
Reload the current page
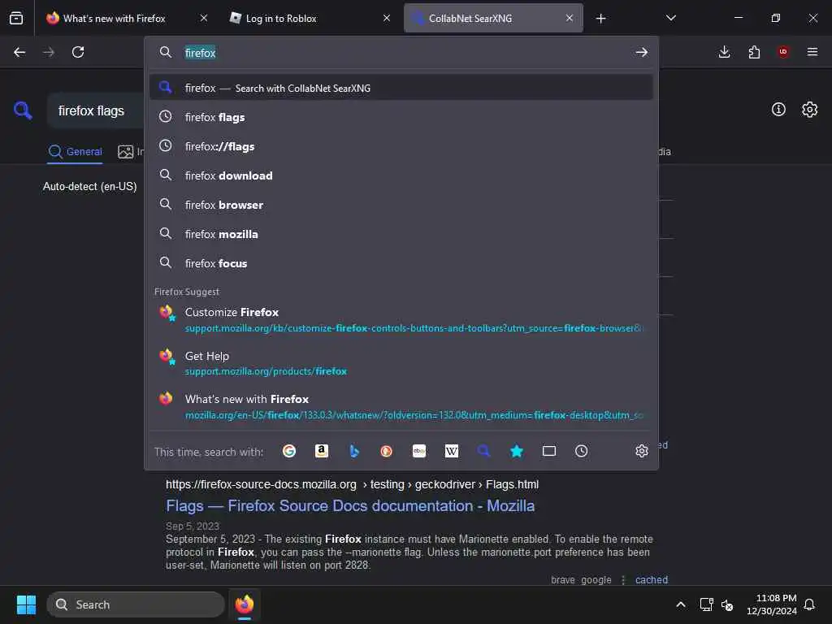point(78,52)
